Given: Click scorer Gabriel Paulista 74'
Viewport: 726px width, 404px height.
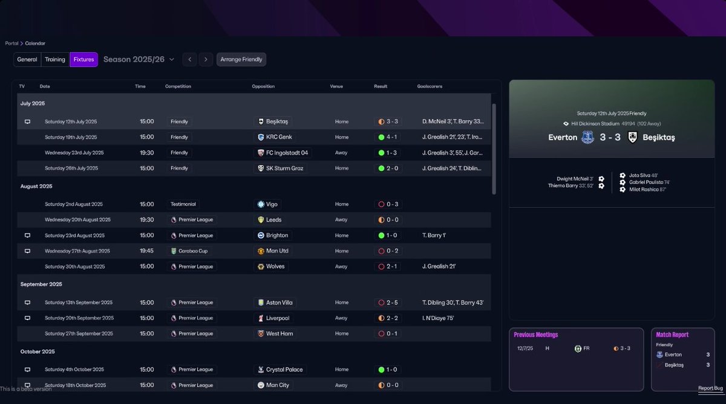Looking at the screenshot, I should pos(649,182).
